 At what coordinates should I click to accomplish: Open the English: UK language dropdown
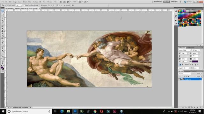184,68
